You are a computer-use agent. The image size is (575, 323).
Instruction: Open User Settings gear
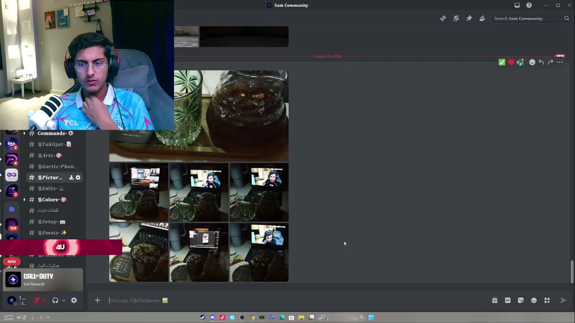pos(74,301)
